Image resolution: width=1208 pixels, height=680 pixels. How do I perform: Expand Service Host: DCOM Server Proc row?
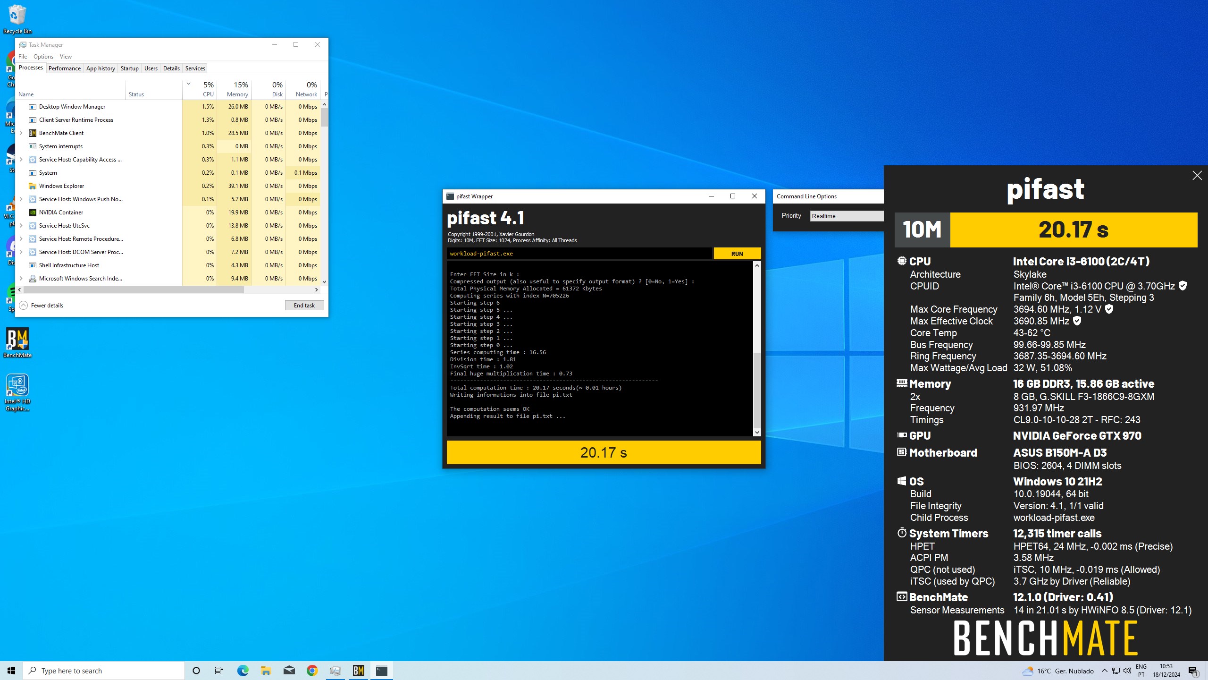pos(21,252)
